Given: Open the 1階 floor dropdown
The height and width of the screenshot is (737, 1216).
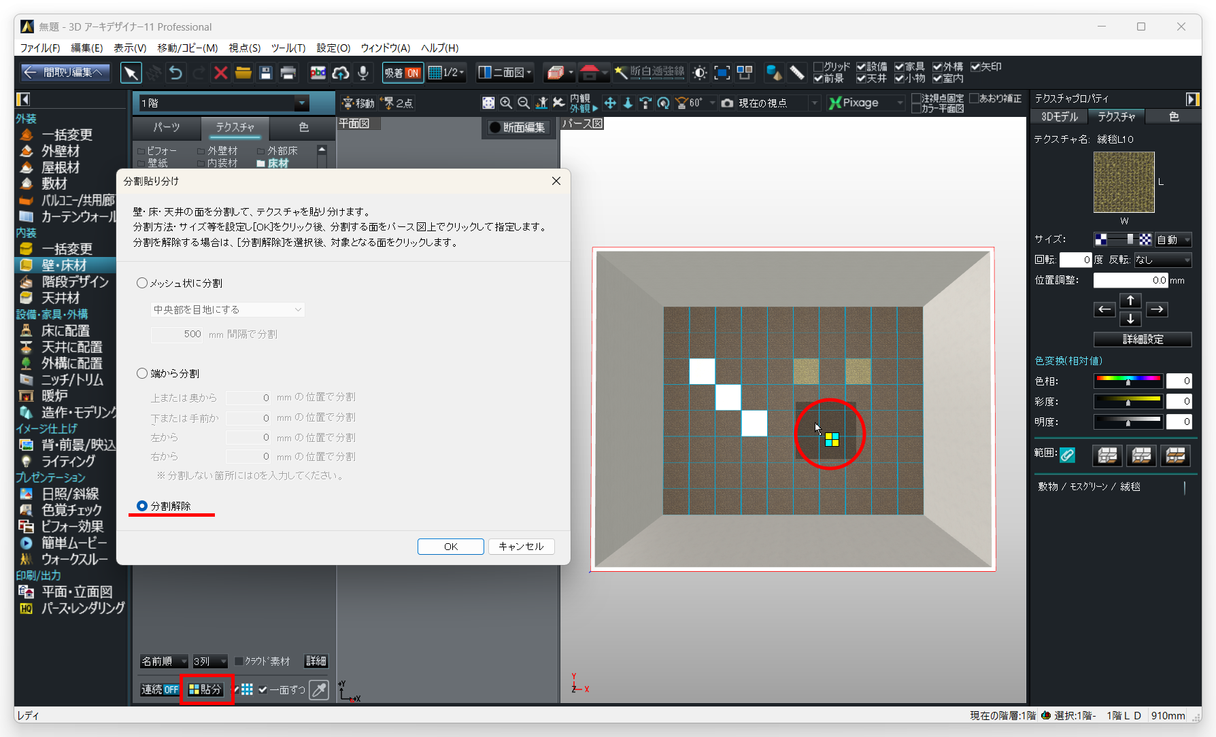Looking at the screenshot, I should point(301,103).
